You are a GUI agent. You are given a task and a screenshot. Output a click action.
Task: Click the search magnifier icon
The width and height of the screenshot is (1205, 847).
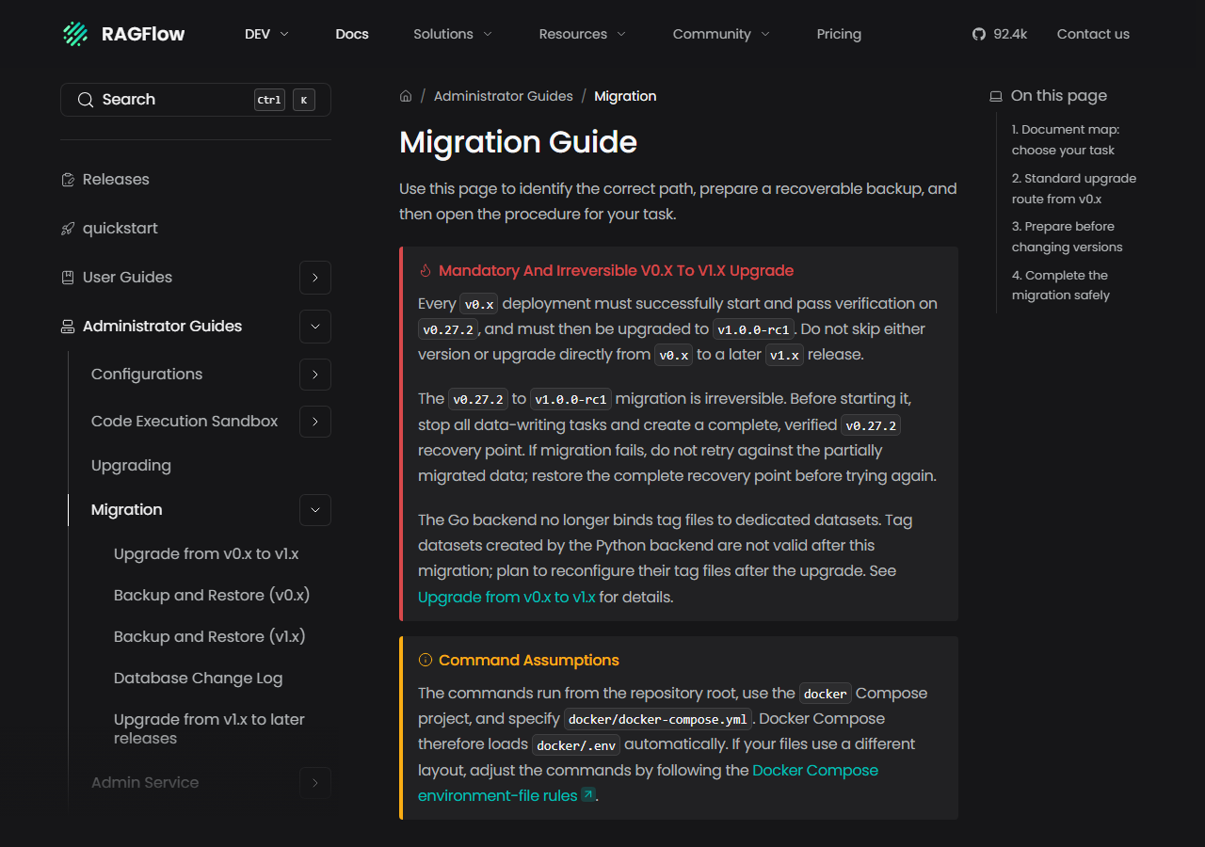[86, 100]
